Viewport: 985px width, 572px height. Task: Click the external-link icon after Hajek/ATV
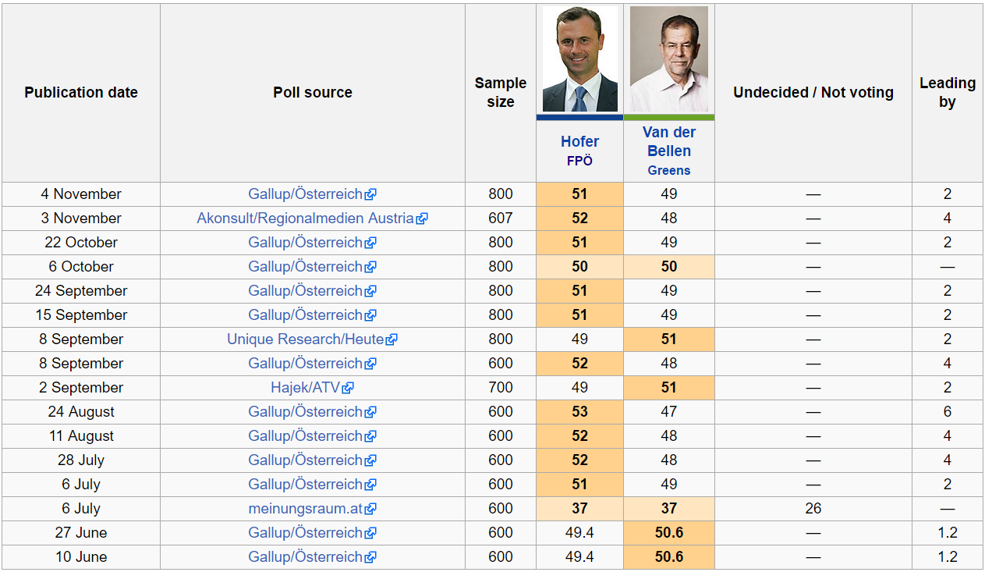tap(348, 388)
